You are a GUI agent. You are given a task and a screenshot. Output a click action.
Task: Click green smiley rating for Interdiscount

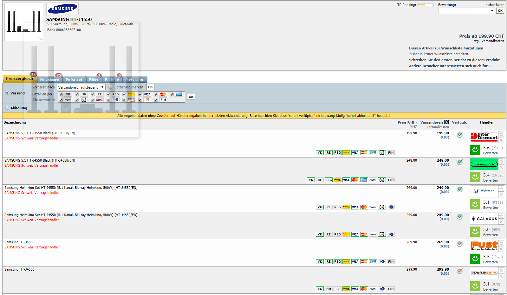point(475,150)
